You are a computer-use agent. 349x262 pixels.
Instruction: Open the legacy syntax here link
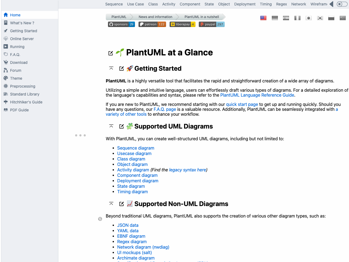pyautogui.click(x=188, y=170)
